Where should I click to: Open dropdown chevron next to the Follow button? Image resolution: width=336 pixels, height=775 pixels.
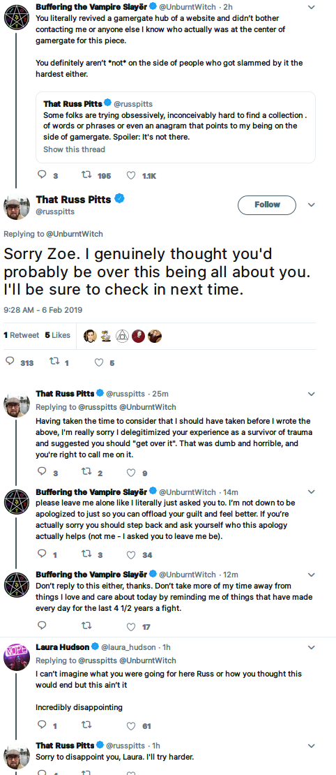312,205
